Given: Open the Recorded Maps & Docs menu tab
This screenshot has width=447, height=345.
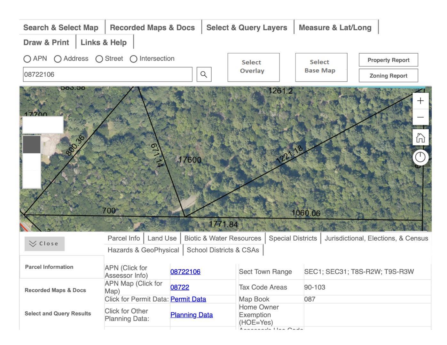Looking at the screenshot, I should coord(152,27).
